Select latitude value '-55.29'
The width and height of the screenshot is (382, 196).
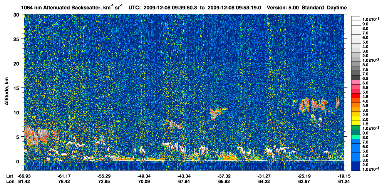tap(104, 176)
